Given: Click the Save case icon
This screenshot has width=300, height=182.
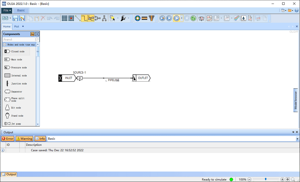Looking at the screenshot, I should click(x=16, y=18).
